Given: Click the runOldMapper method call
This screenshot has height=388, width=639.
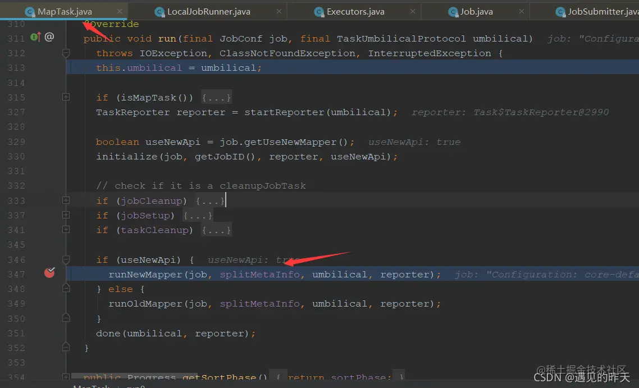Looking at the screenshot, I should 145,304.
